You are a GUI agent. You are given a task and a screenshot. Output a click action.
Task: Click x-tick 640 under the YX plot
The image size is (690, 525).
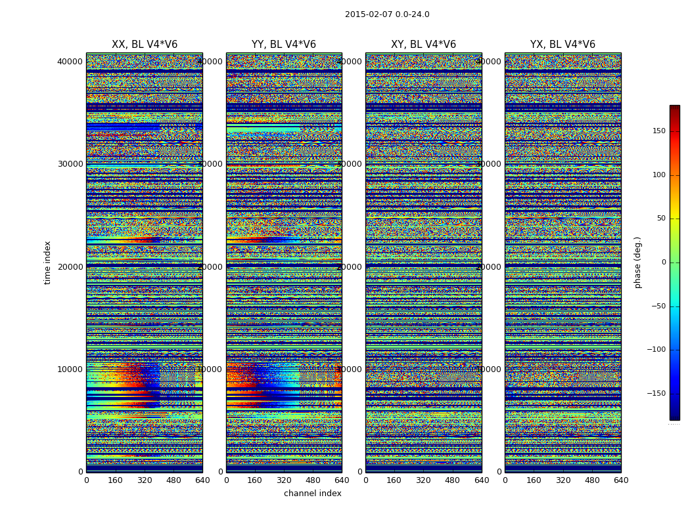(x=621, y=480)
